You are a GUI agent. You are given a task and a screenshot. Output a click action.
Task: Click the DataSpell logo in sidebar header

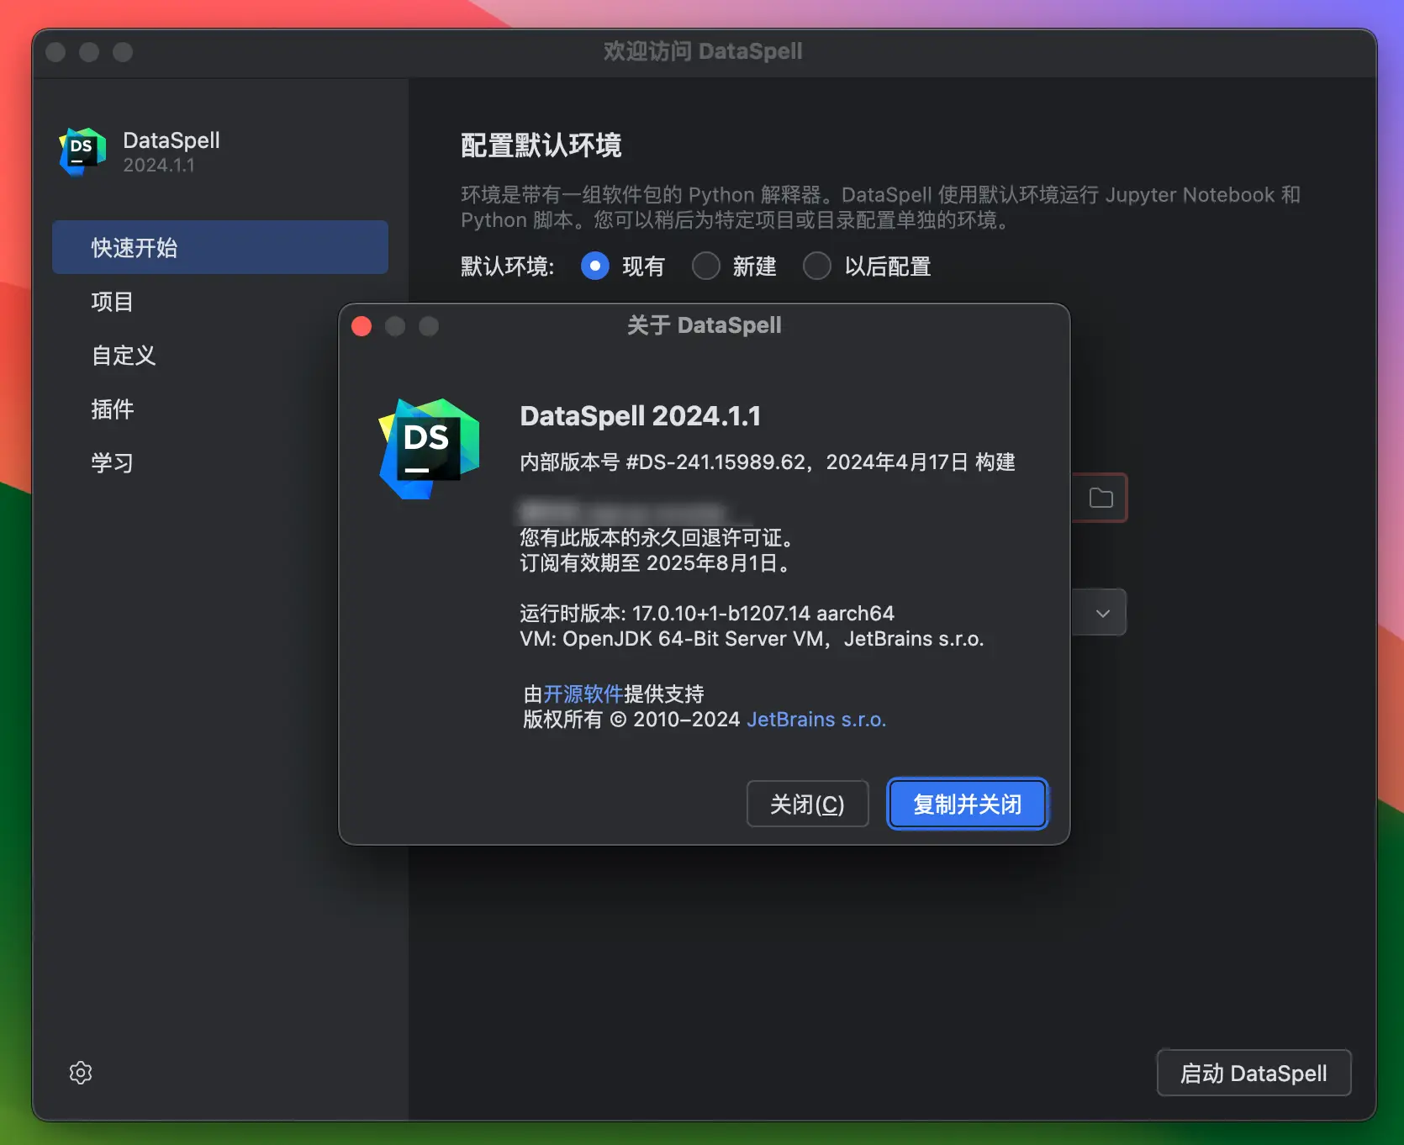[x=82, y=151]
